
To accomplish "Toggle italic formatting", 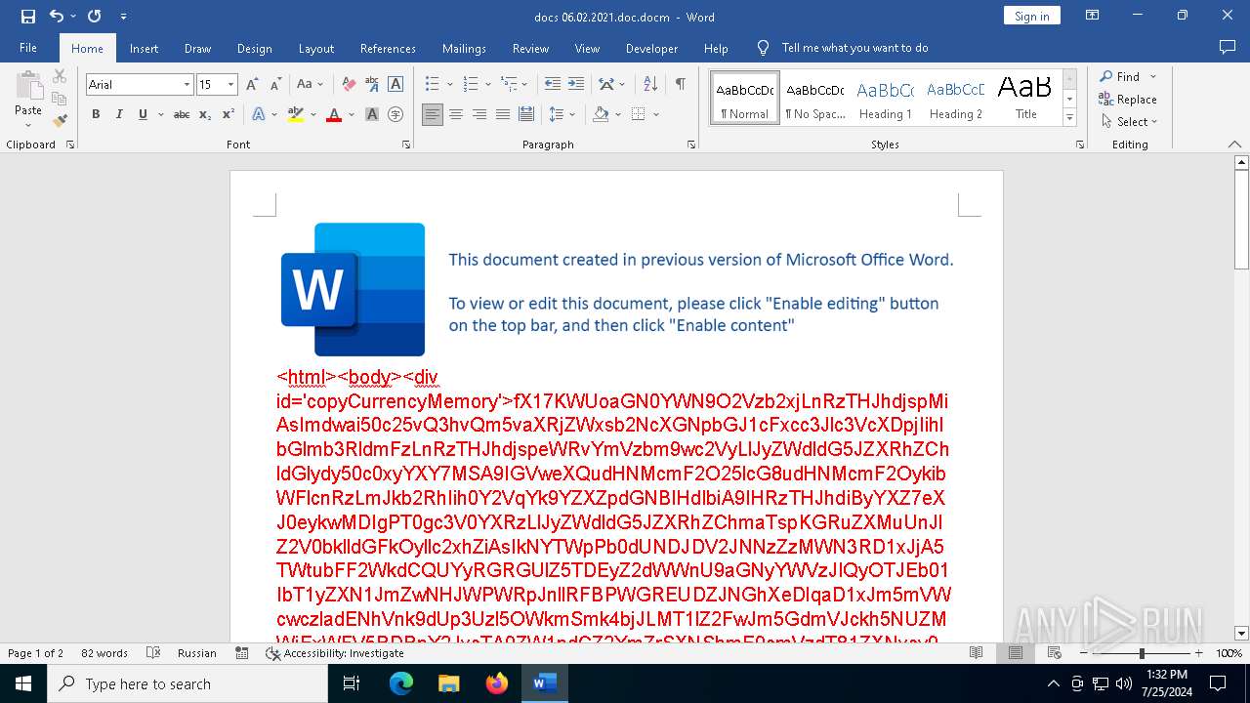I will tap(119, 114).
